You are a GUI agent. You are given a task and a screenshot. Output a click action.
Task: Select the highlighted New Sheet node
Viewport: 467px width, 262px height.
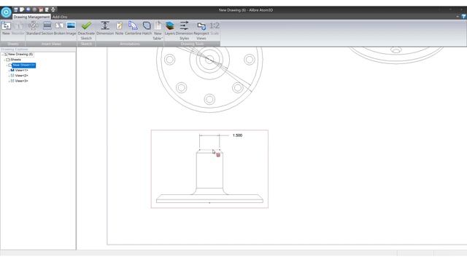pyautogui.click(x=24, y=65)
